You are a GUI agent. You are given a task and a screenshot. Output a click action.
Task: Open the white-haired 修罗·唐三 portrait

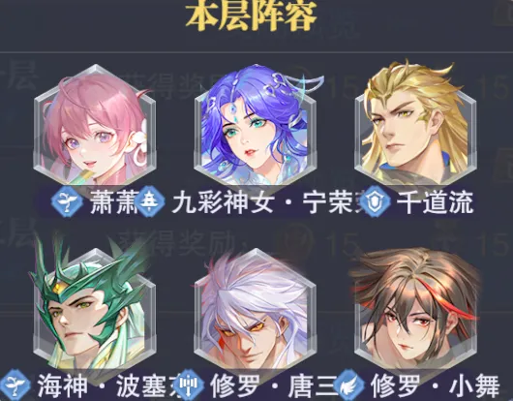[x=256, y=309]
